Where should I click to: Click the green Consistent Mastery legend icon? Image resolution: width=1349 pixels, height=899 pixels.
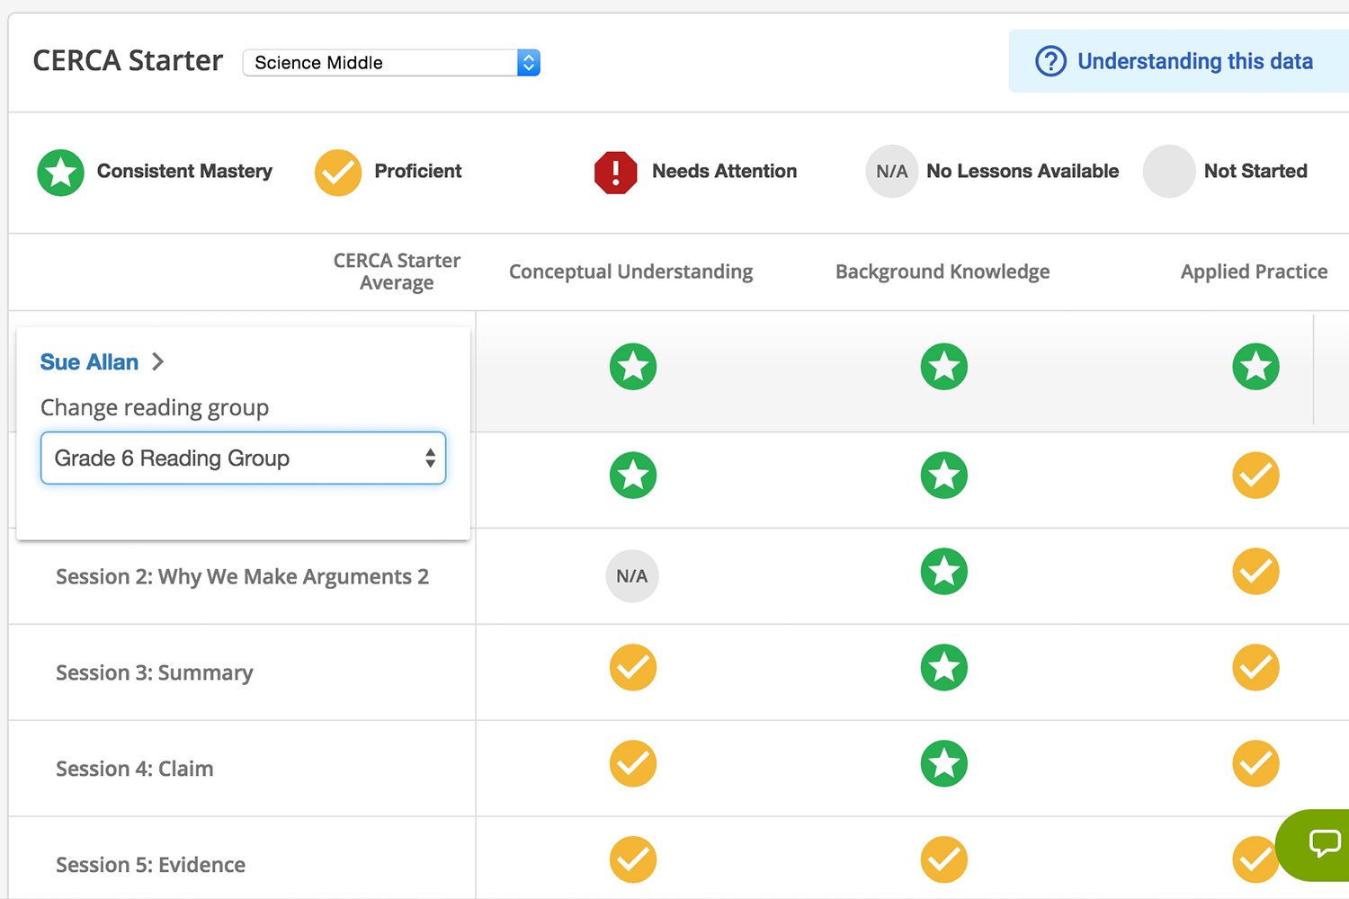61,172
